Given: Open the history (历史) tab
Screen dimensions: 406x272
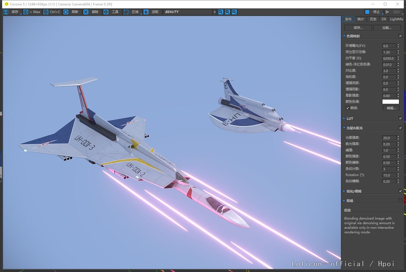Looking at the screenshot, I should coord(373,19).
